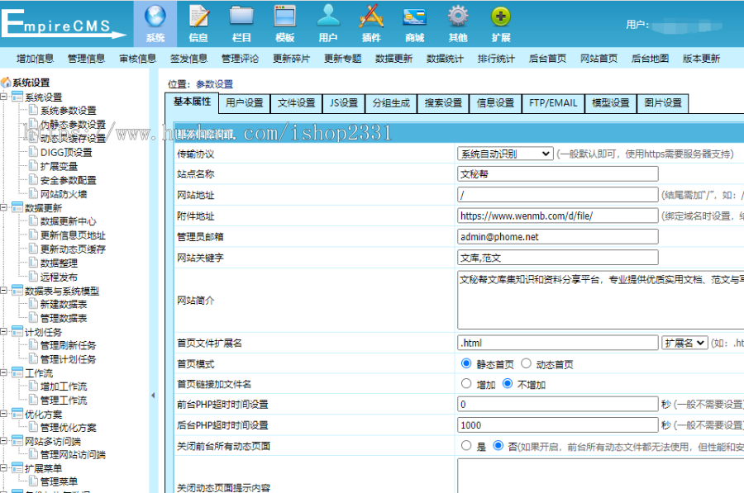The height and width of the screenshot is (493, 744).
Task: Click page icon beside 安全参数配置
Action: [33, 180]
